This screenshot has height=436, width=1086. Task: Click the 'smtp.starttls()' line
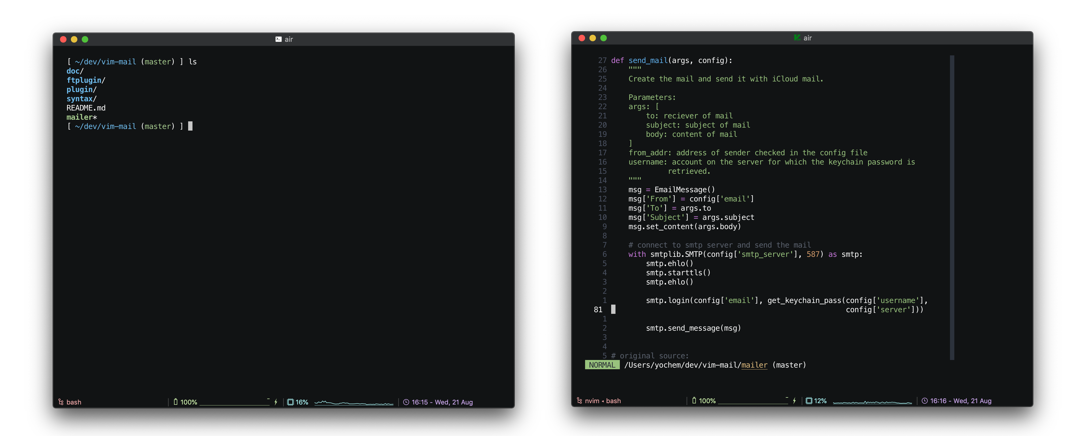point(678,273)
